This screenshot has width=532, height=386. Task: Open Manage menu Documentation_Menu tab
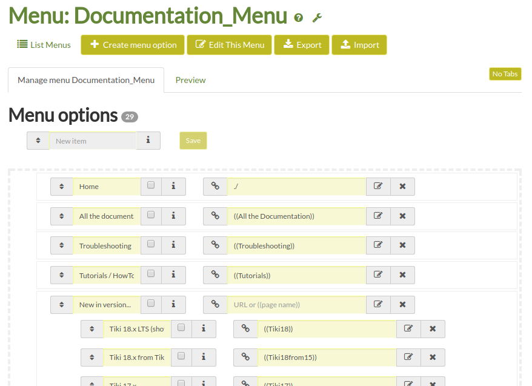point(86,80)
